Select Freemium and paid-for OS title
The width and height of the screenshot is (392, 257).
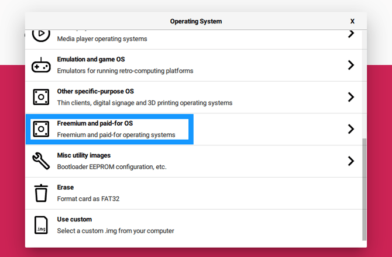click(95, 123)
